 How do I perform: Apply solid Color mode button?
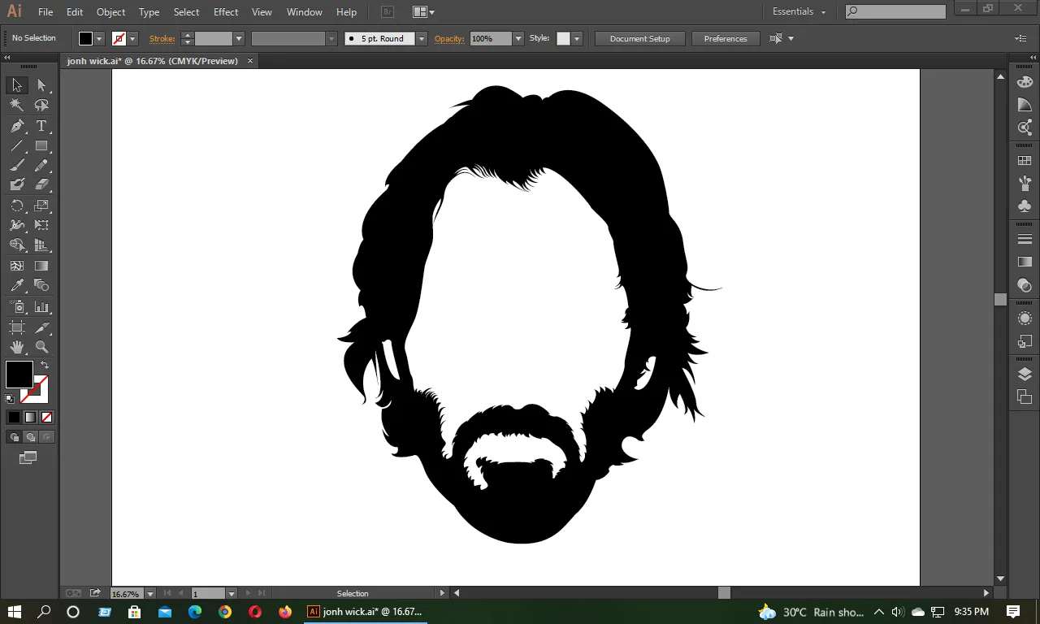point(14,418)
